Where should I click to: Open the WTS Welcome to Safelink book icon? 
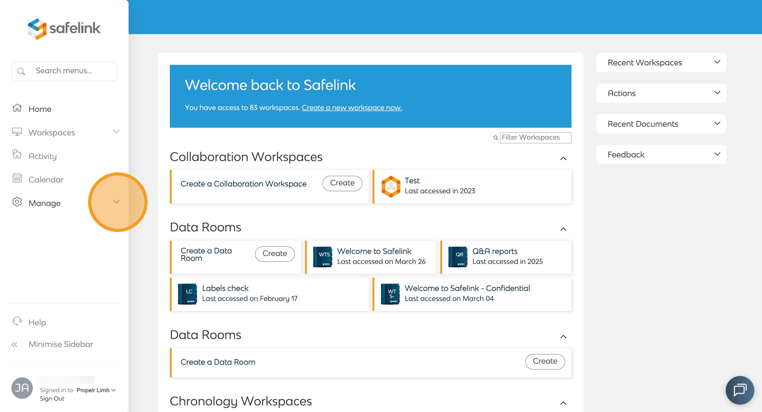pos(322,257)
